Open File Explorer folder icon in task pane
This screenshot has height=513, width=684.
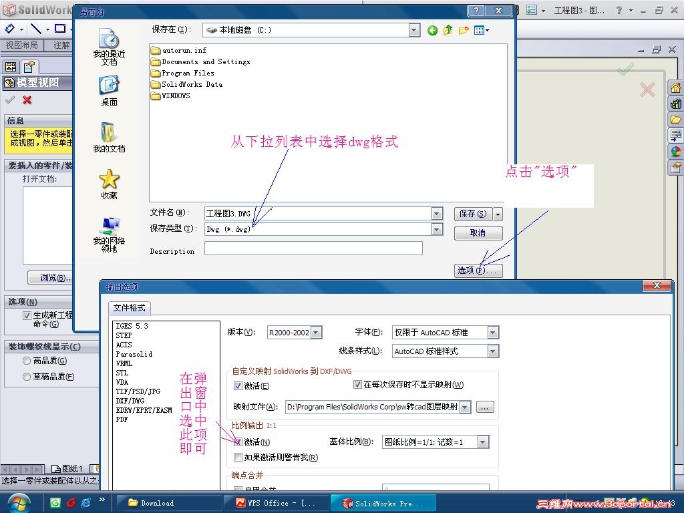pyautogui.click(x=676, y=120)
